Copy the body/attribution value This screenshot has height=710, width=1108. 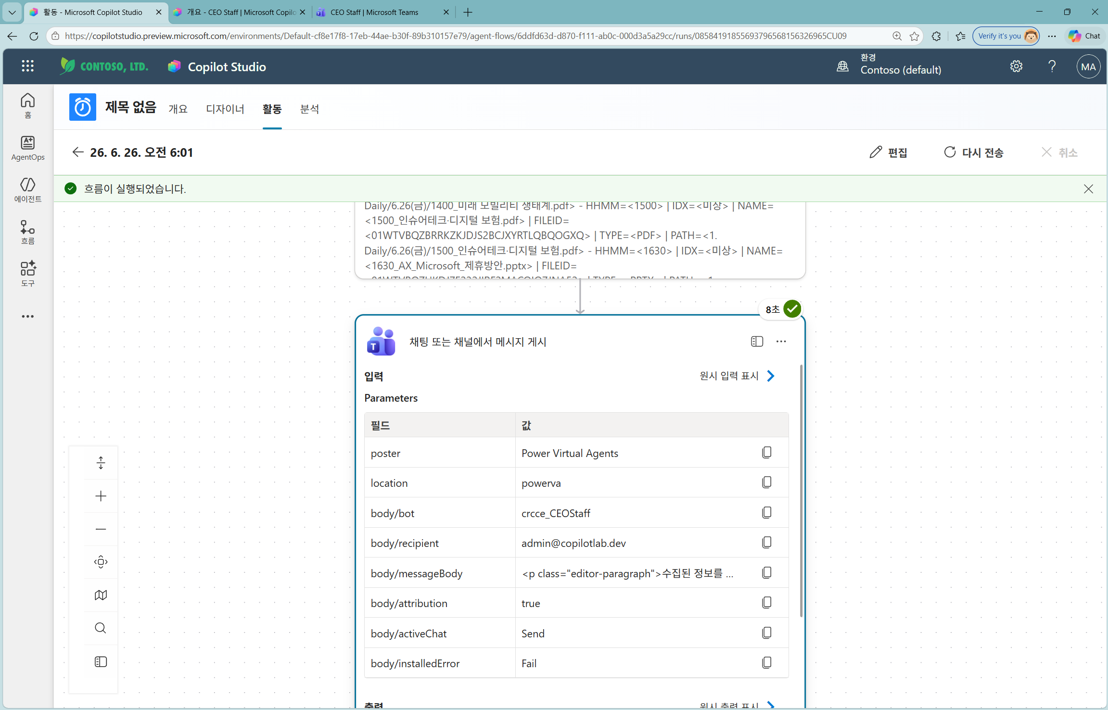(x=767, y=602)
